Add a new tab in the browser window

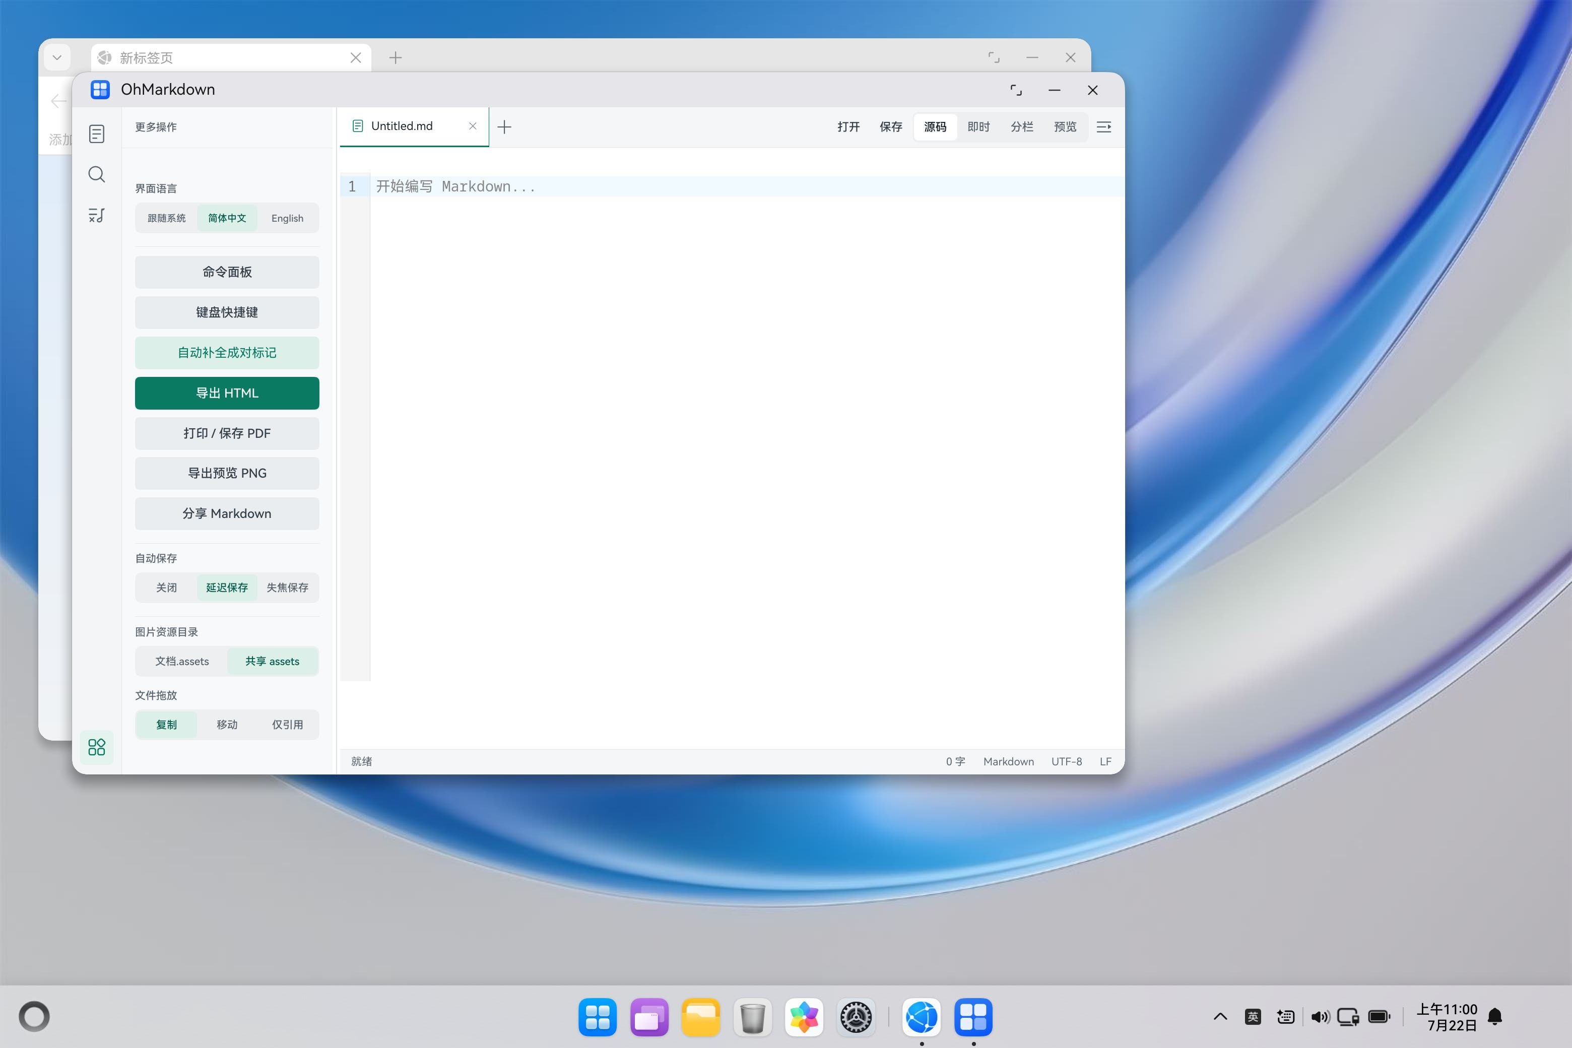[396, 58]
